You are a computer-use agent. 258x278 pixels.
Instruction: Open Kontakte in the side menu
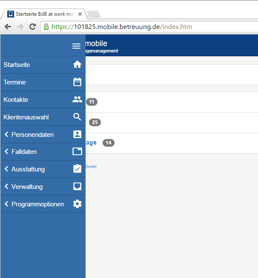[43, 100]
